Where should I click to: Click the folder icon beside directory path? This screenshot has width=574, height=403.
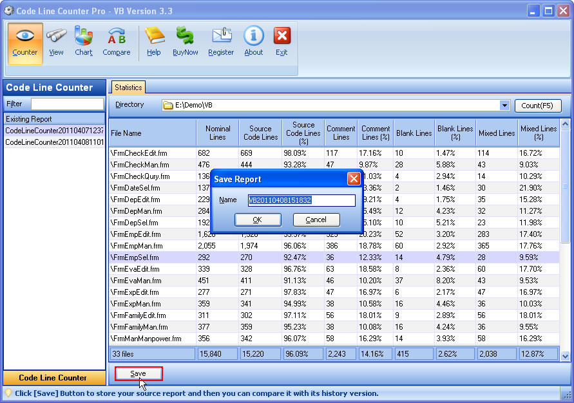(168, 106)
